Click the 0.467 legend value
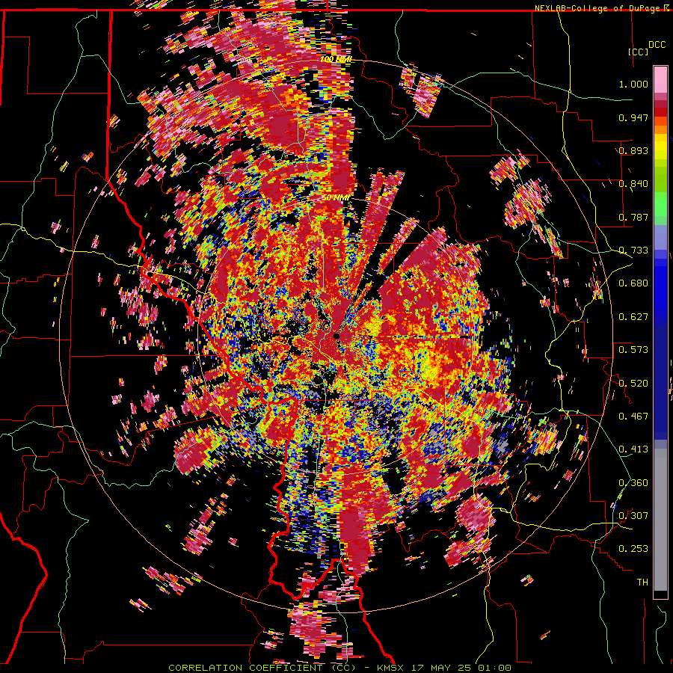 [633, 417]
